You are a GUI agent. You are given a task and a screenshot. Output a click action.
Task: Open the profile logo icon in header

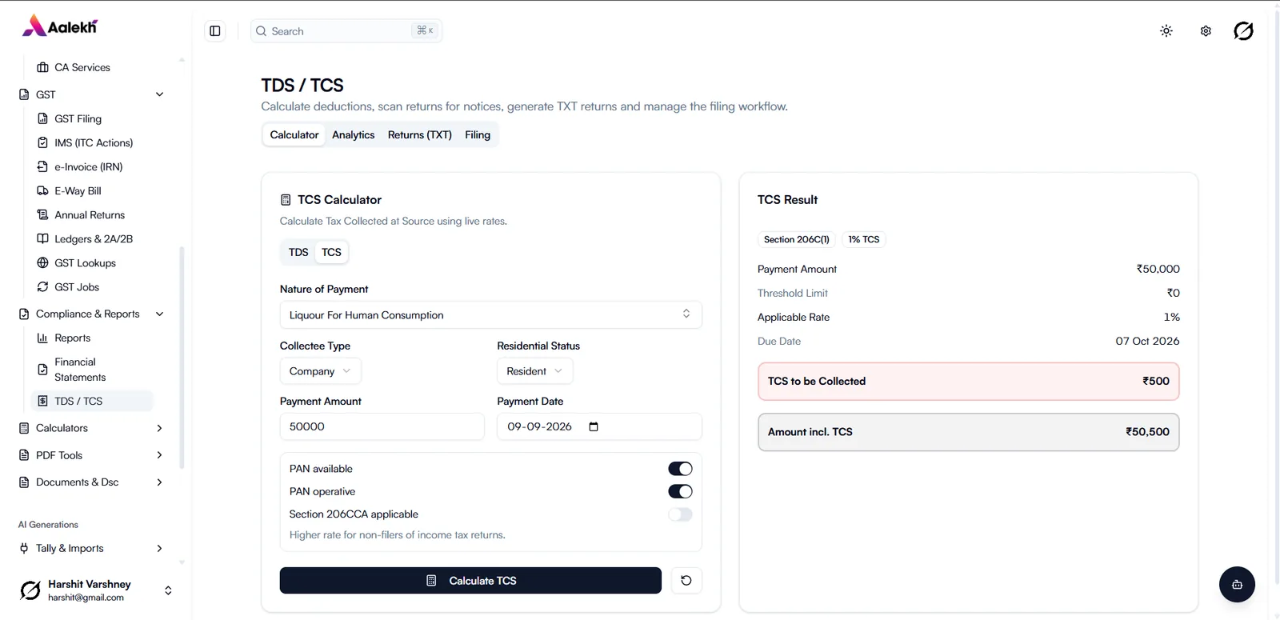pyautogui.click(x=1243, y=31)
